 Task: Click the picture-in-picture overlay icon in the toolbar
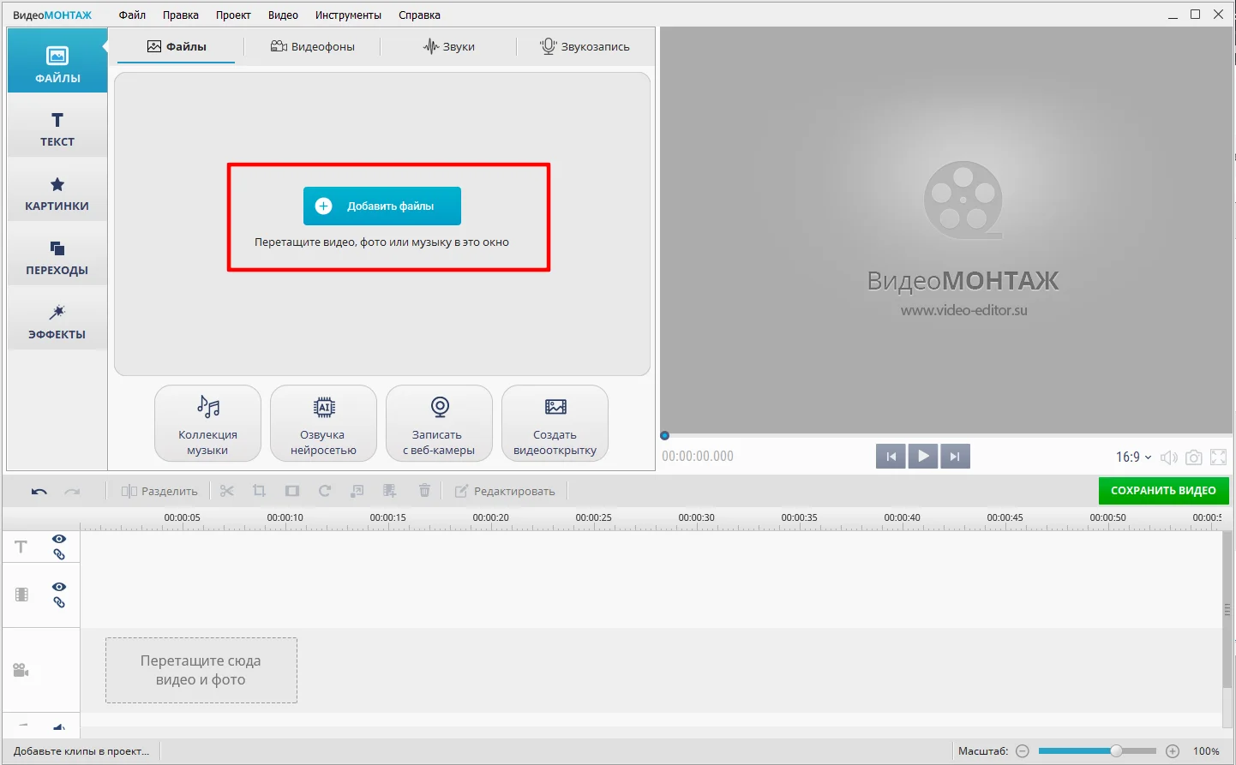357,491
